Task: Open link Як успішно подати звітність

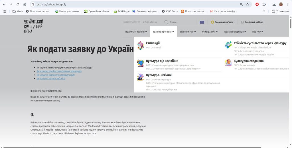Action: tap(51, 79)
